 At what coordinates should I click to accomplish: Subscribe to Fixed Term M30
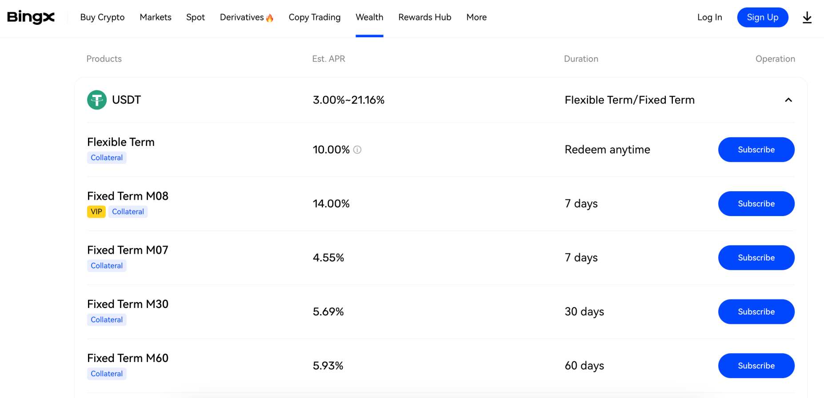pyautogui.click(x=756, y=312)
